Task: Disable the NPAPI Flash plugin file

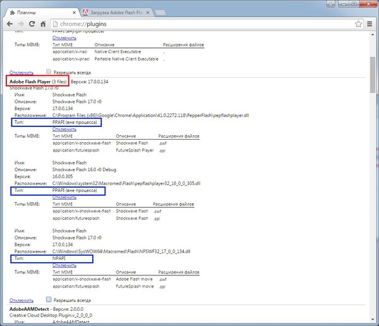Action: point(64,265)
